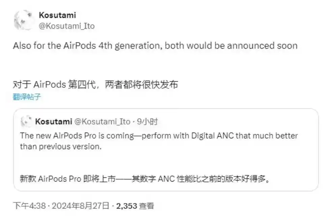Screen dimensions: 329x220
Task: Click the main post's Chinese translation line
Action: coord(95,84)
